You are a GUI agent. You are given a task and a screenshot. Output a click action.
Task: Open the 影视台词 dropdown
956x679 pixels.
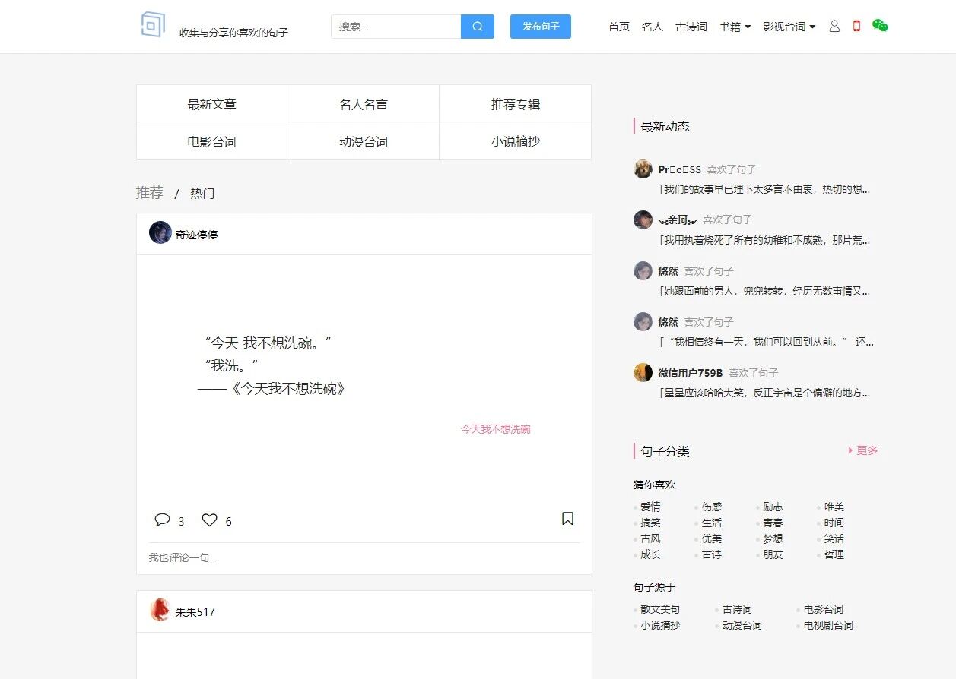pyautogui.click(x=789, y=26)
